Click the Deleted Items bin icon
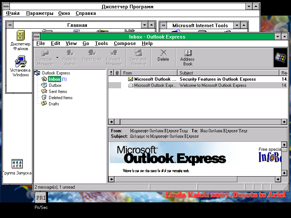The height and width of the screenshot is (218, 291). click(x=44, y=97)
